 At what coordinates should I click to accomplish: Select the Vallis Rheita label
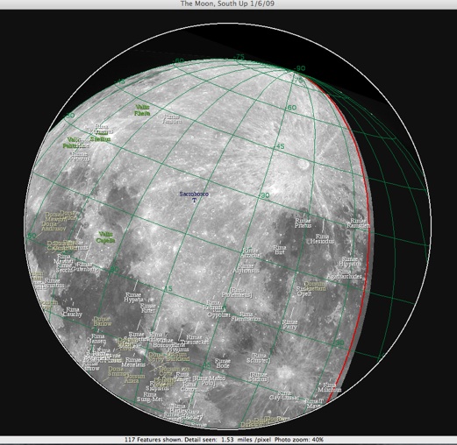pyautogui.click(x=142, y=110)
